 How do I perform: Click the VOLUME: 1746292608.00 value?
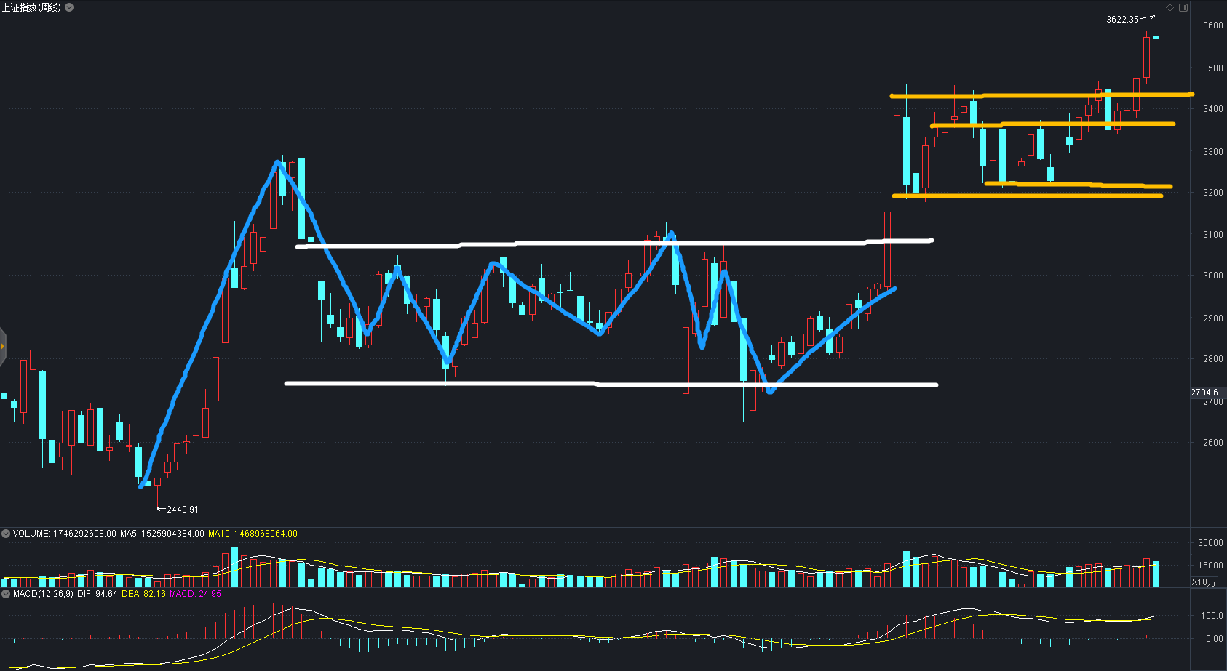pos(64,534)
